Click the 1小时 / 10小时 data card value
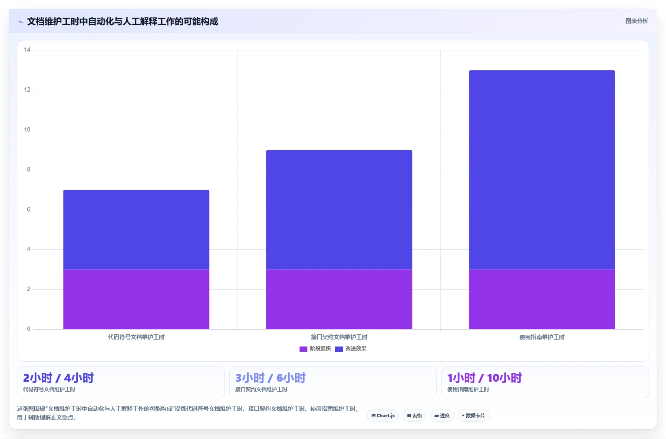The height and width of the screenshot is (439, 666). (485, 378)
